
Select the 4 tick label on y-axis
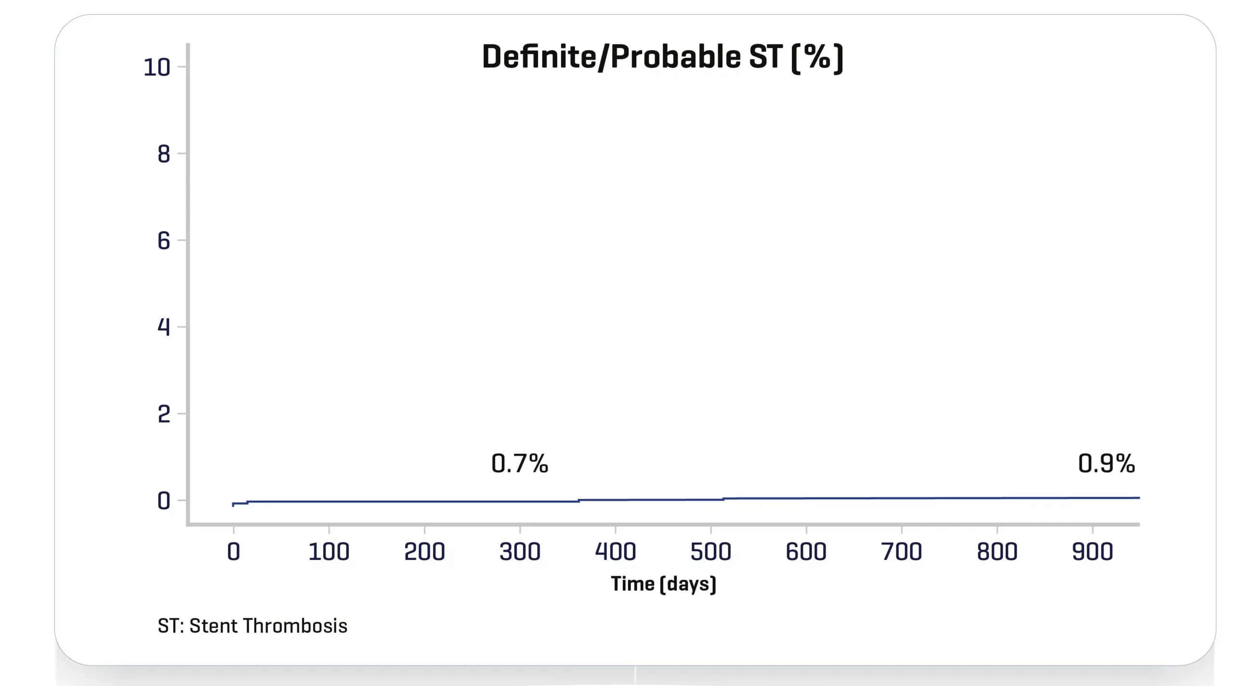click(164, 328)
